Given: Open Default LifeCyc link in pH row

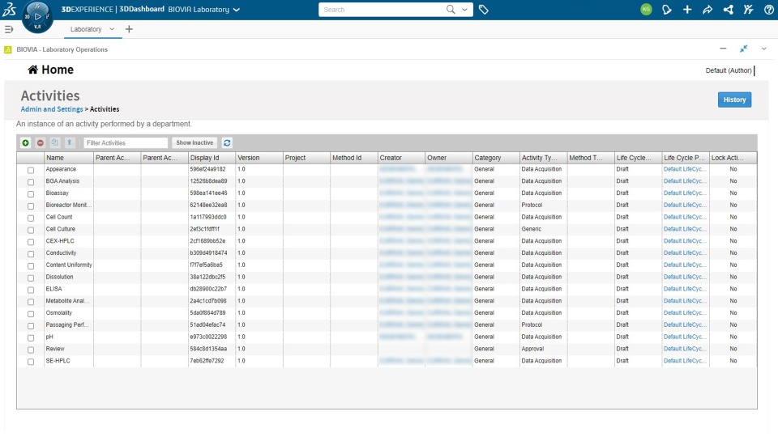Looking at the screenshot, I should 685,337.
